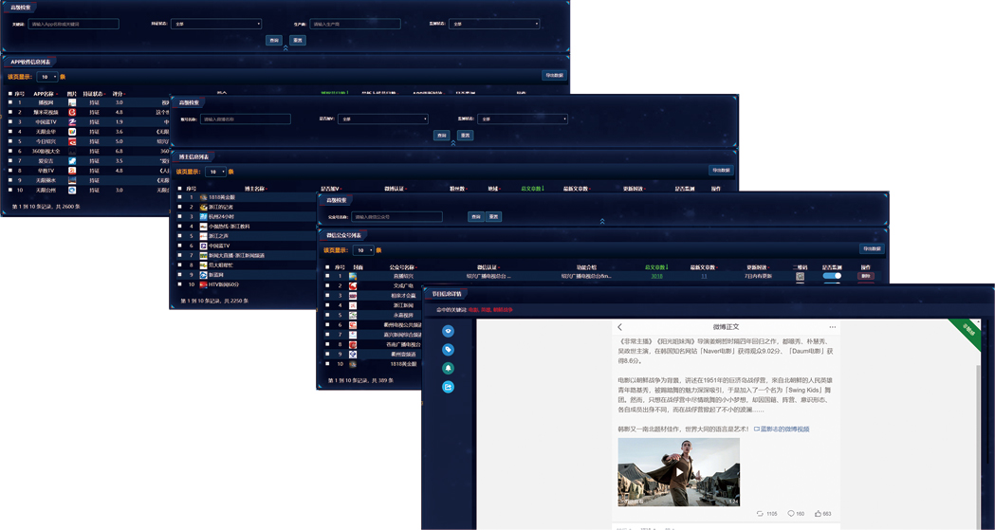This screenshot has width=995, height=530.
Task: Focus APP keyword search input field
Action: [74, 24]
